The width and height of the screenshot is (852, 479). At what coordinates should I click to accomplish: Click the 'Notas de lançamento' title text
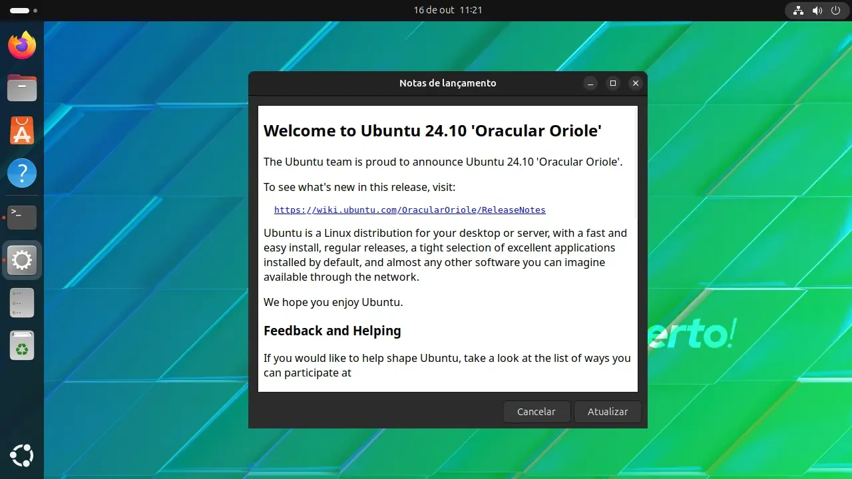[x=448, y=83]
